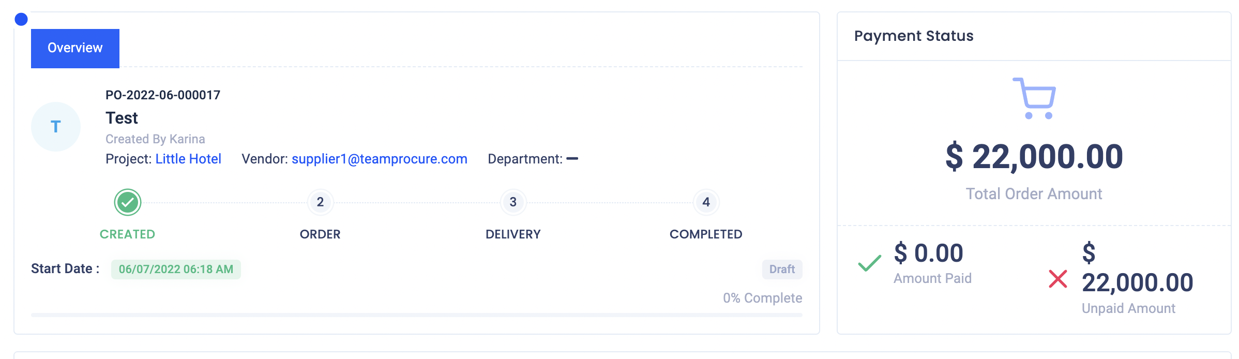
Task: Click the 0% completion progress bar
Action: [x=417, y=315]
